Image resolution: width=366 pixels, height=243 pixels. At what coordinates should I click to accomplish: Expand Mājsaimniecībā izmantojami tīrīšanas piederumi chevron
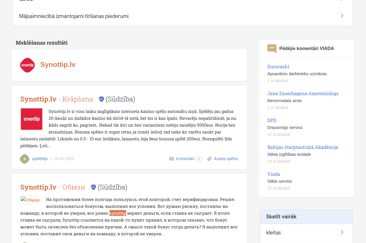[342, 16]
